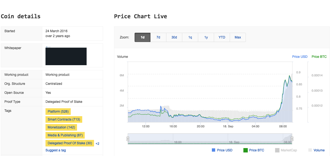330x156 pixels.
Task: Switch chart zoom to 7d
Action: point(158,37)
